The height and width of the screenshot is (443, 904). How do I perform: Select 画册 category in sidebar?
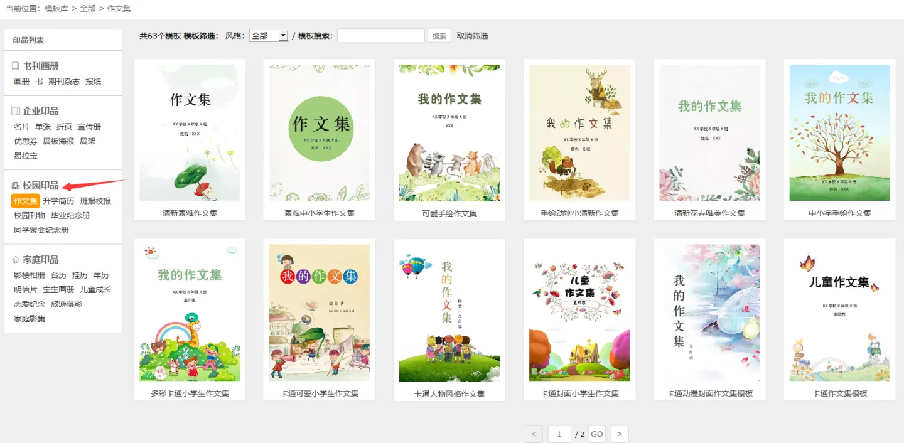(x=22, y=82)
